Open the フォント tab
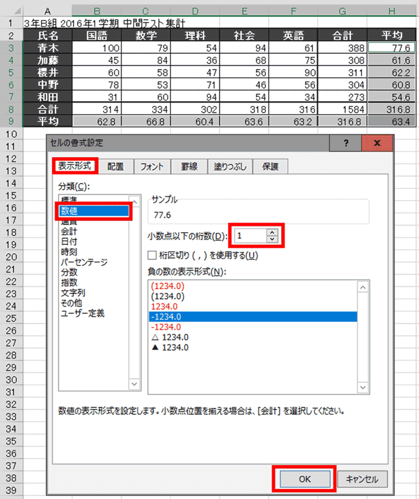 tap(152, 166)
